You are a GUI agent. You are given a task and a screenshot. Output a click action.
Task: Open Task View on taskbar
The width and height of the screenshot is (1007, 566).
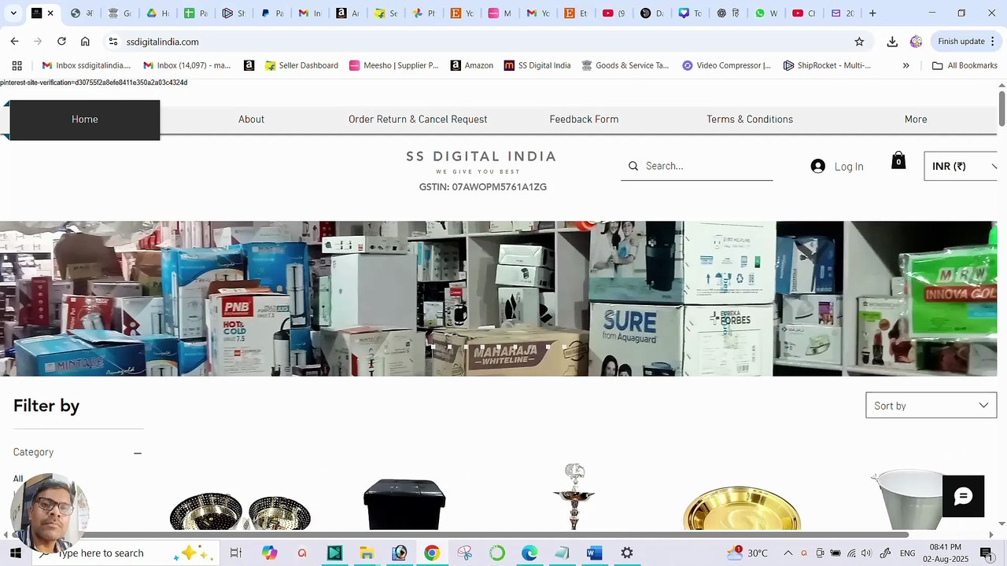[235, 553]
